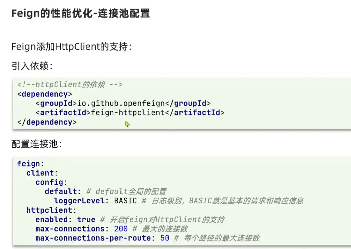Click the enabled true value
This screenshot has width=351, height=249.
click(86, 220)
